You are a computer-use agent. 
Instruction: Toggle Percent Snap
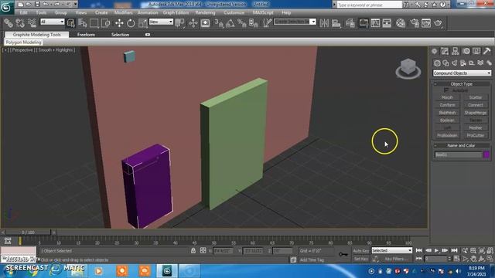[x=242, y=23]
